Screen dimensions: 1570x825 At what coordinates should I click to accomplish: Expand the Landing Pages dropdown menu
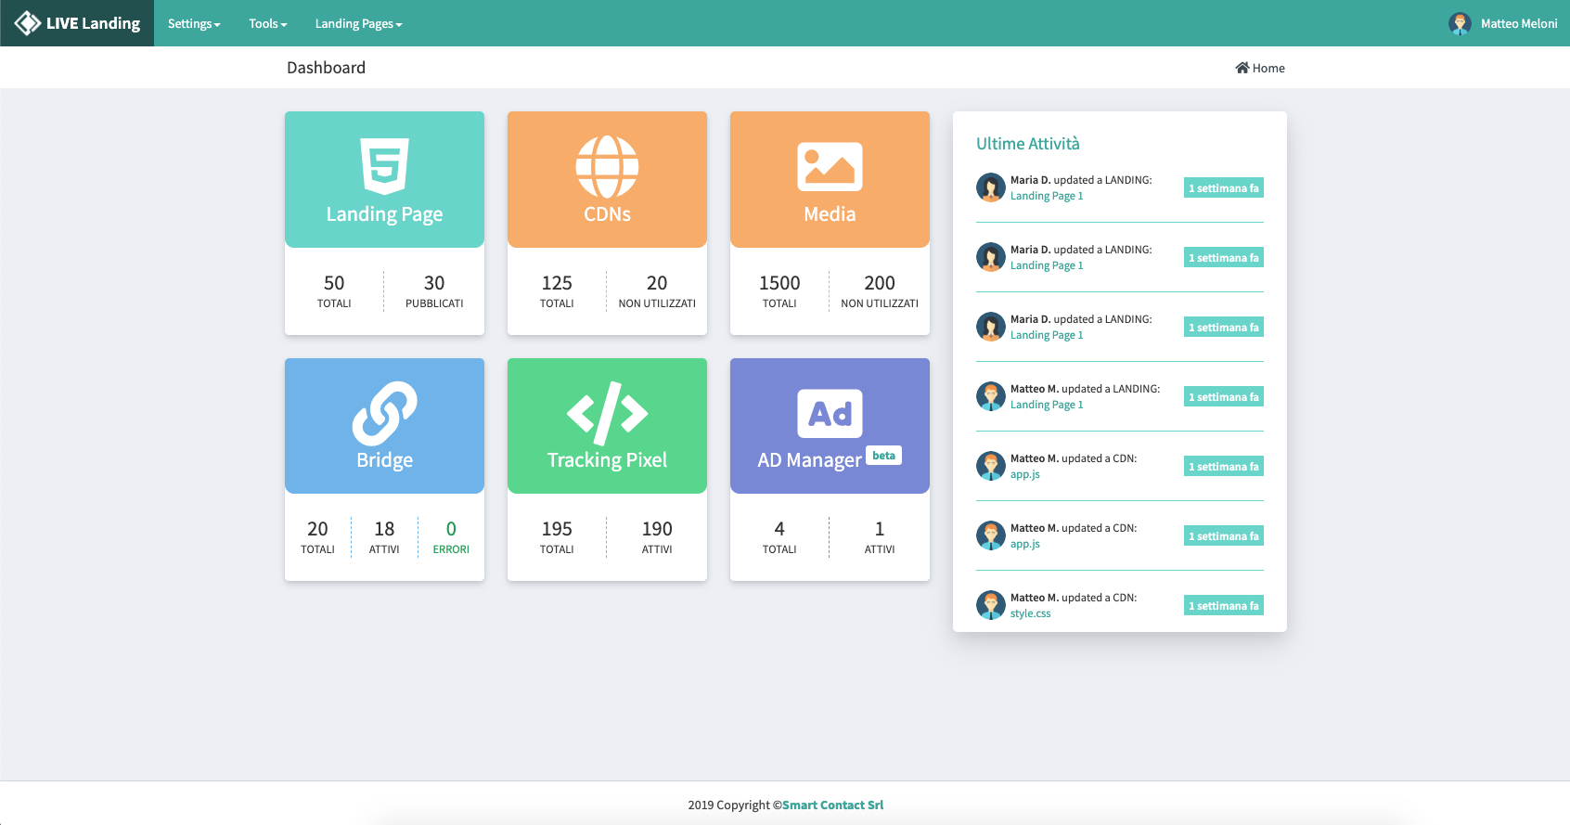[358, 23]
